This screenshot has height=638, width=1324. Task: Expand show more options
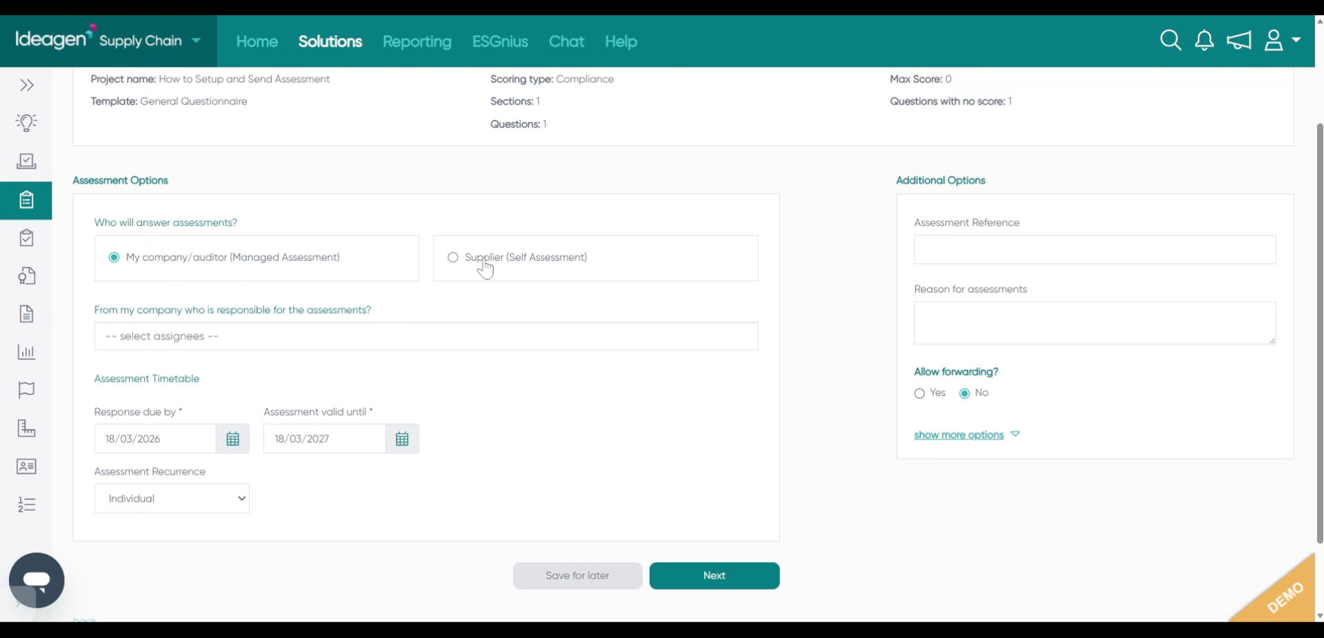click(967, 435)
